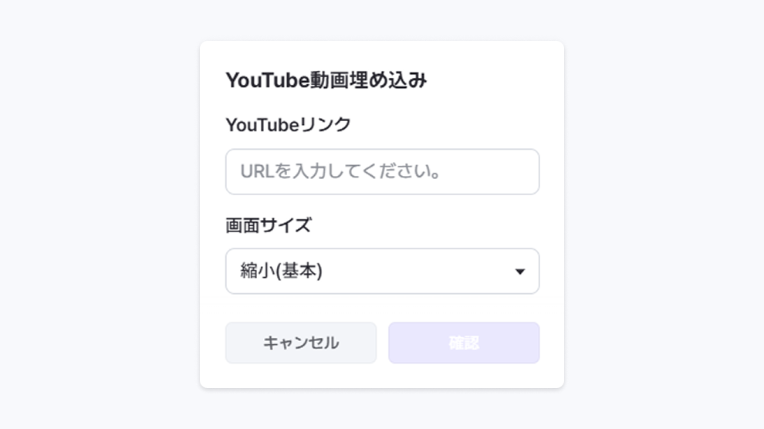This screenshot has height=429, width=764.
Task: Click the triangle next to 縮小(基本)
Action: [x=520, y=272]
